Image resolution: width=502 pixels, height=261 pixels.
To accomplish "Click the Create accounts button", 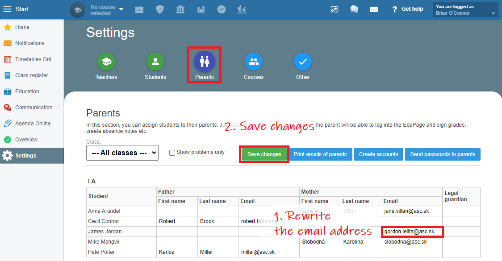I will click(378, 154).
